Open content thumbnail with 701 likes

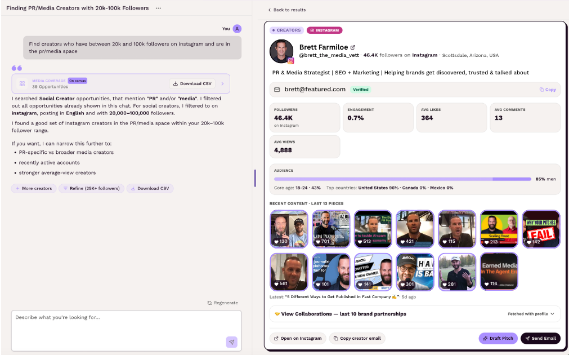coord(331,229)
